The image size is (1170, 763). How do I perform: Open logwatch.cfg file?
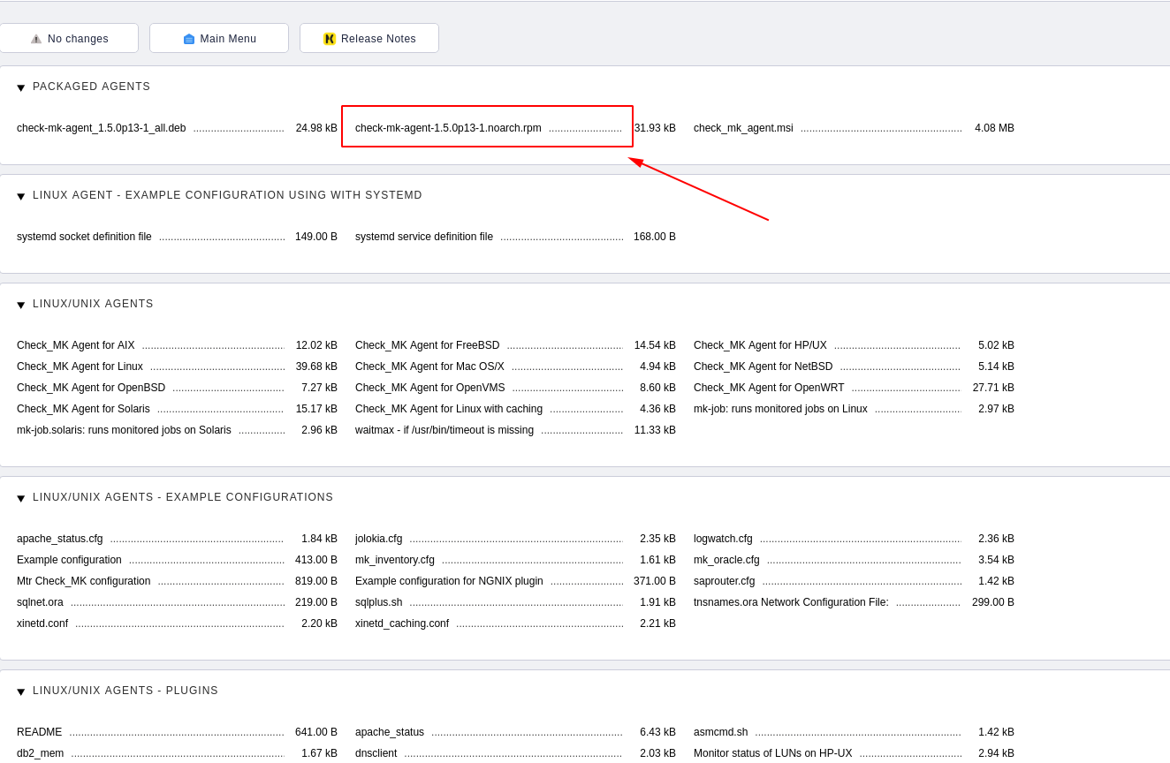click(723, 539)
